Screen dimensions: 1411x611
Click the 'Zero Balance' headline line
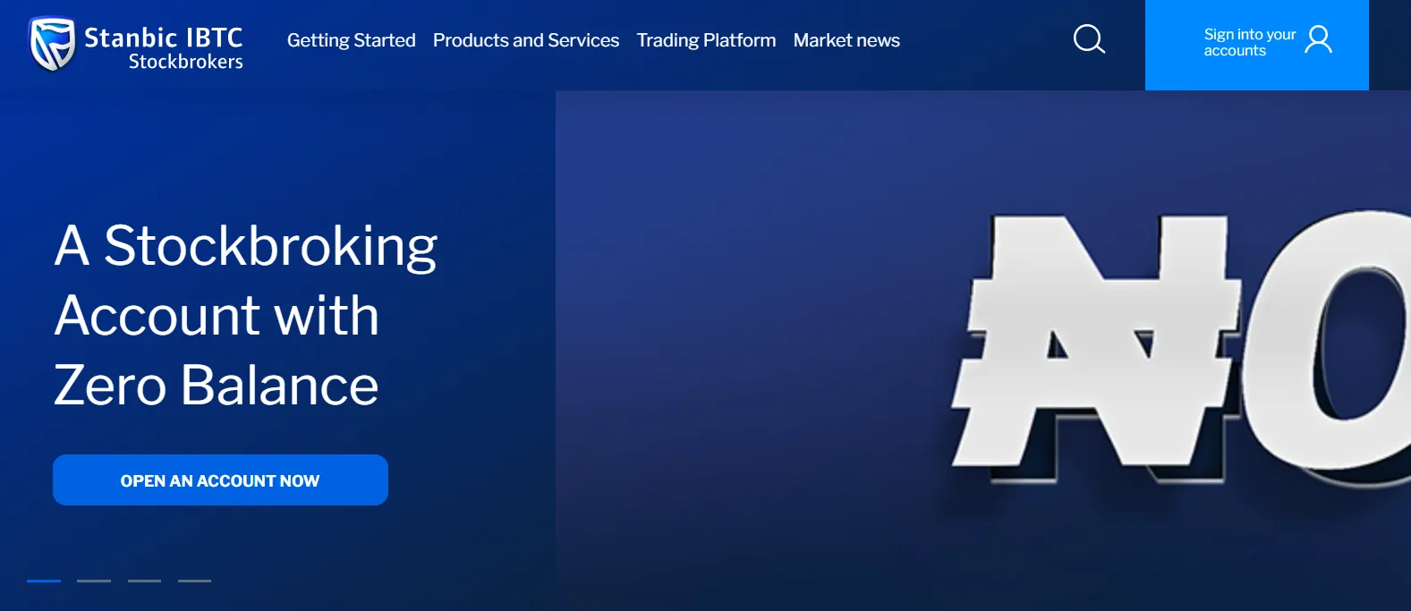coord(216,386)
